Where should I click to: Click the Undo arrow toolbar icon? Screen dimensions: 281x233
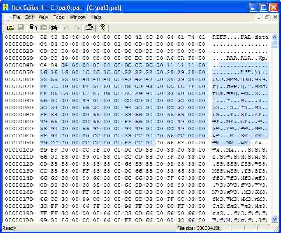(66, 28)
